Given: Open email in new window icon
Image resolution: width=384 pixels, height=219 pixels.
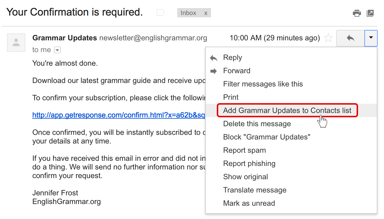Looking at the screenshot, I should pyautogui.click(x=370, y=13).
